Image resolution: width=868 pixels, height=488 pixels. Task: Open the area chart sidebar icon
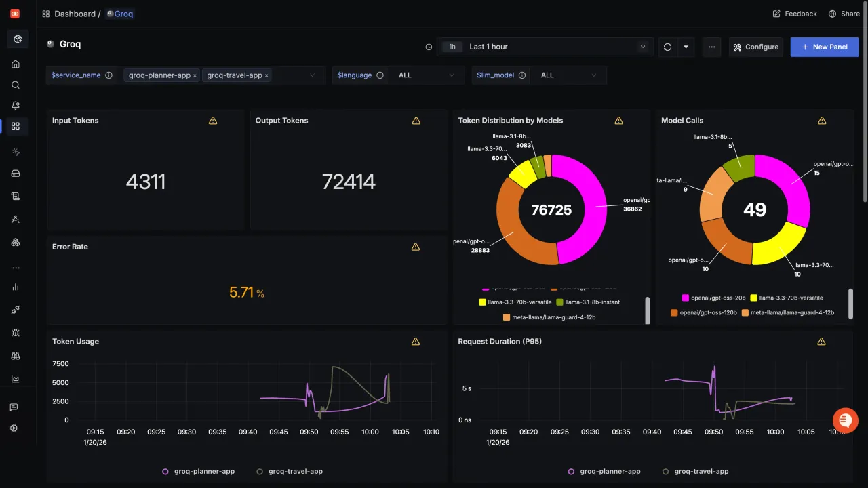click(16, 379)
